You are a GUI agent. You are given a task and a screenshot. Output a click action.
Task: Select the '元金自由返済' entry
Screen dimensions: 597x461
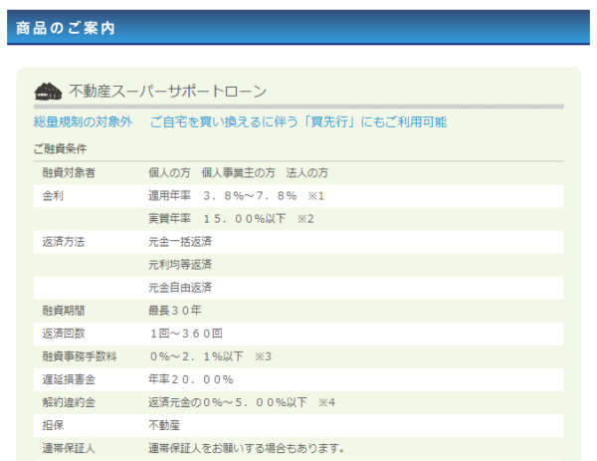[x=180, y=288]
